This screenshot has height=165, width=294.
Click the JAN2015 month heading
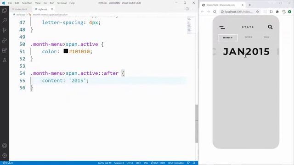[246, 51]
